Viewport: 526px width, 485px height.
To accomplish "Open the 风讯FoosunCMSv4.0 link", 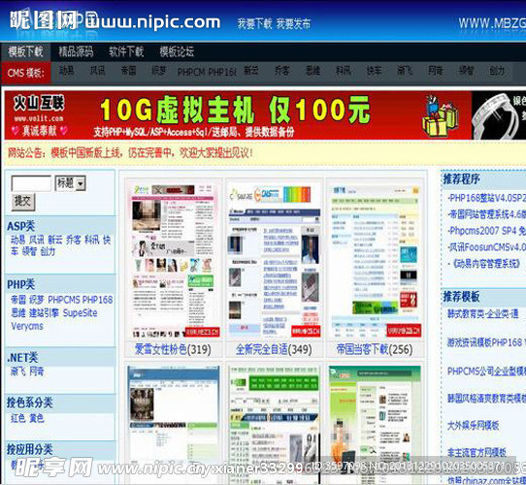I will tap(487, 247).
